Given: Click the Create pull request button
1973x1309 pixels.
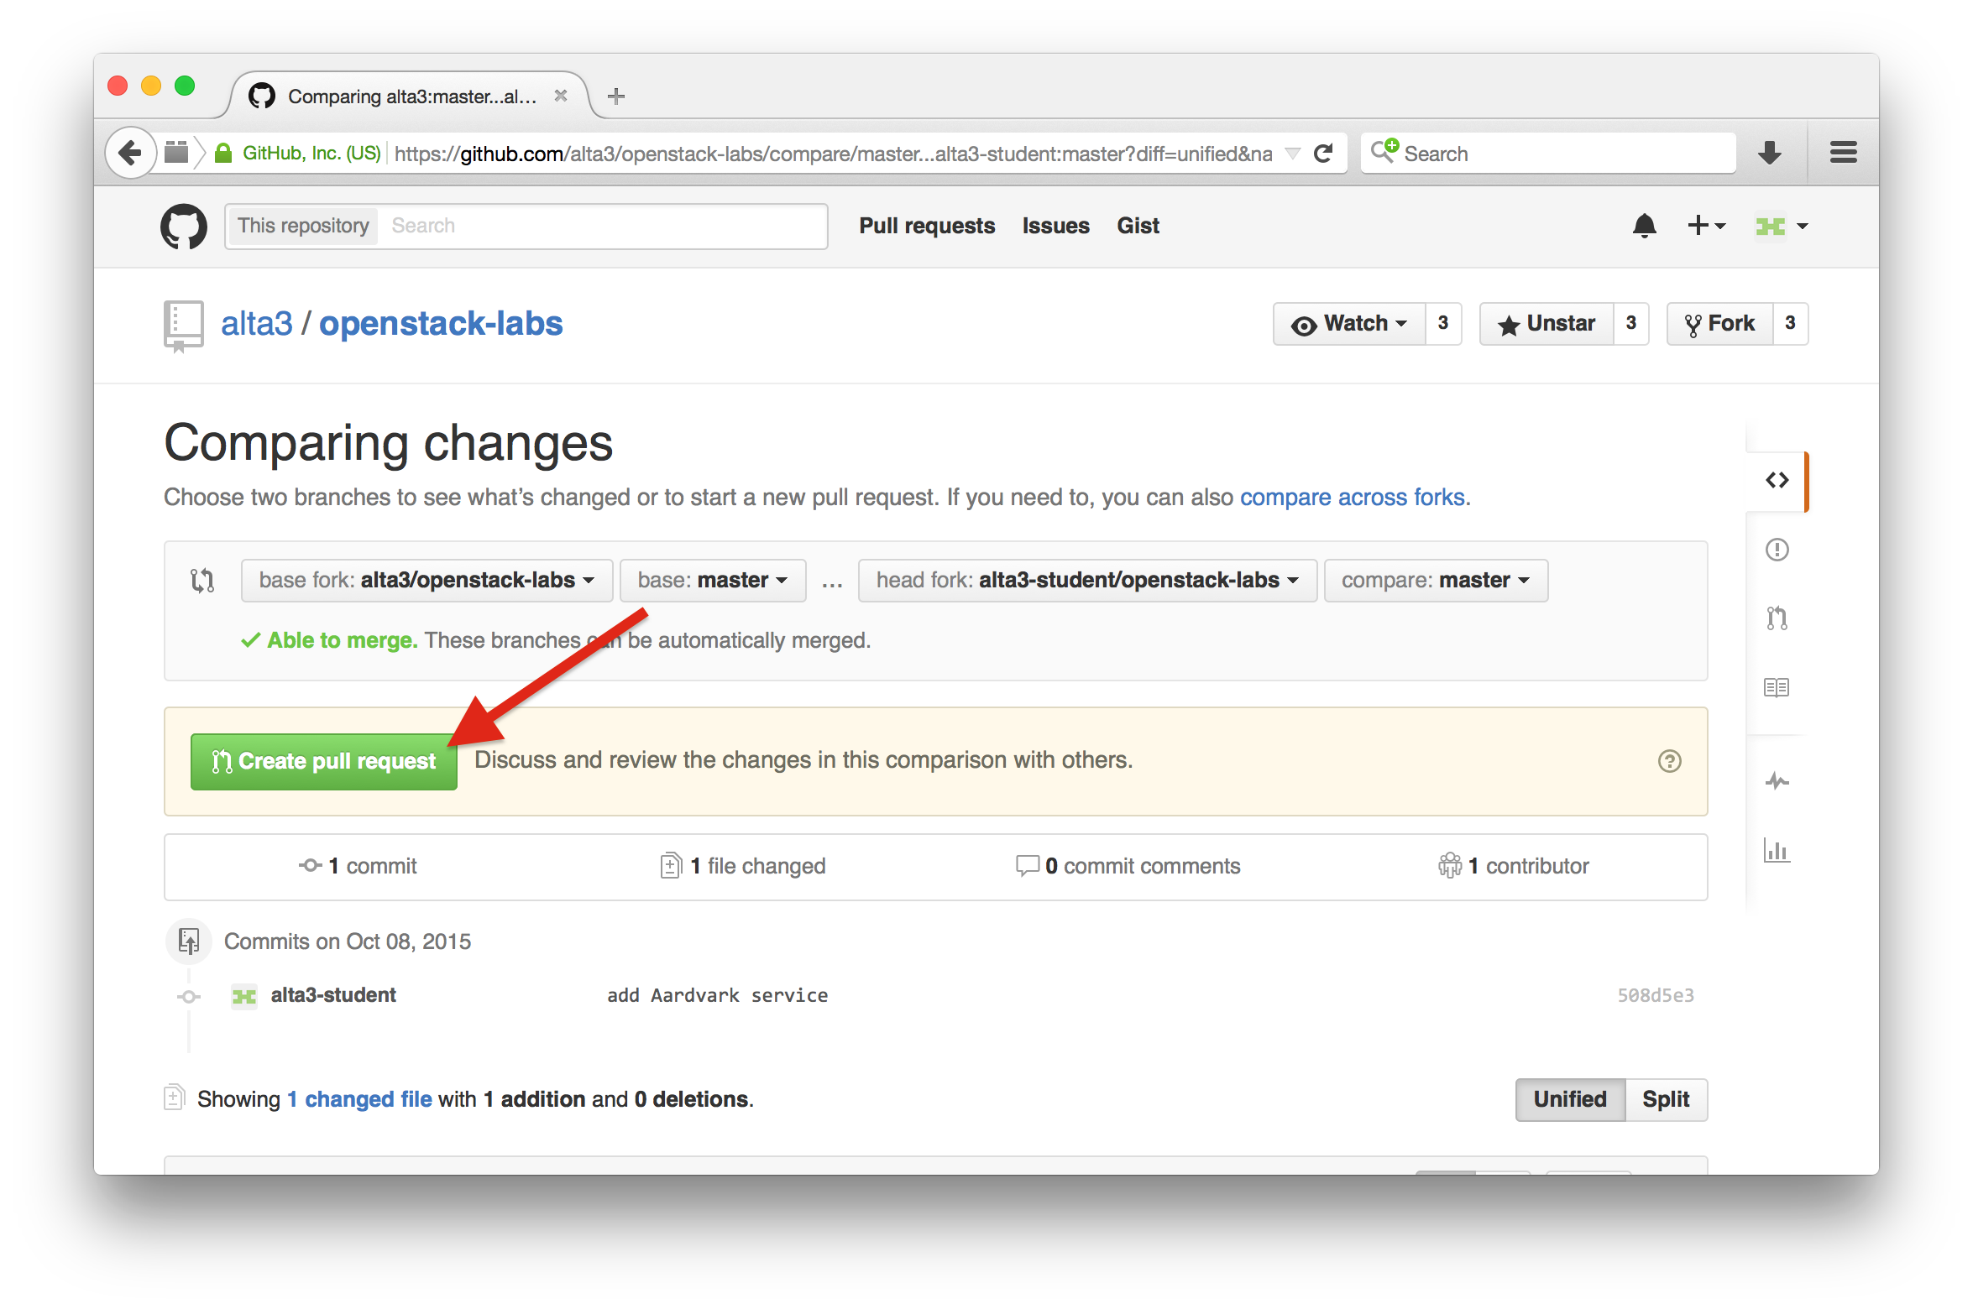Looking at the screenshot, I should [x=324, y=761].
